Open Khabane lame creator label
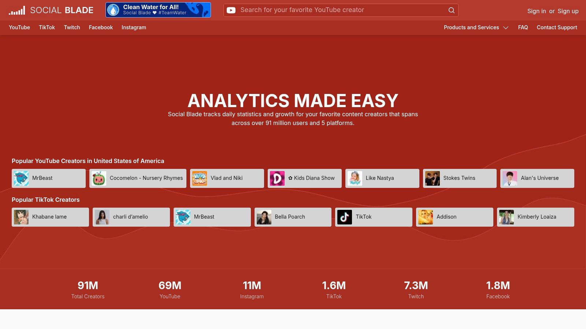The image size is (586, 329). [x=49, y=217]
